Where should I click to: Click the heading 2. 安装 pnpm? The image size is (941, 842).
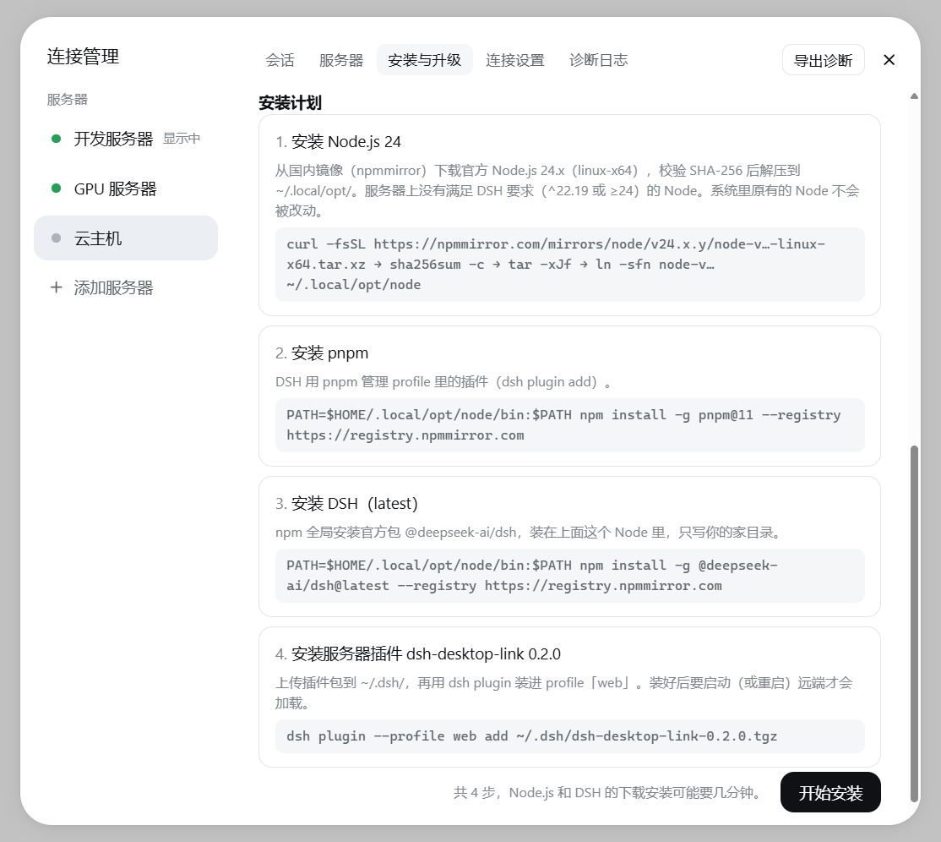pyautogui.click(x=322, y=353)
